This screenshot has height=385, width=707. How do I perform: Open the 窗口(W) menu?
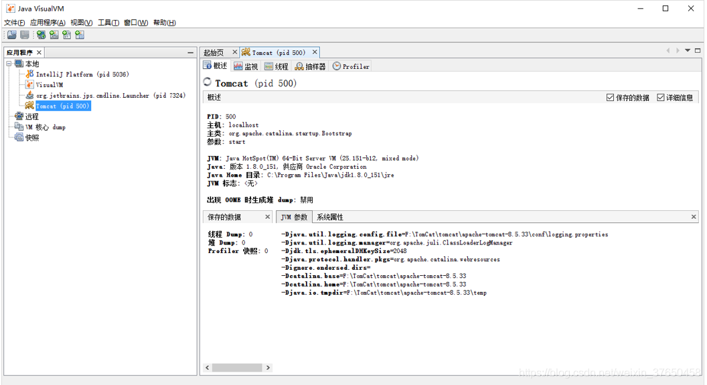click(136, 23)
